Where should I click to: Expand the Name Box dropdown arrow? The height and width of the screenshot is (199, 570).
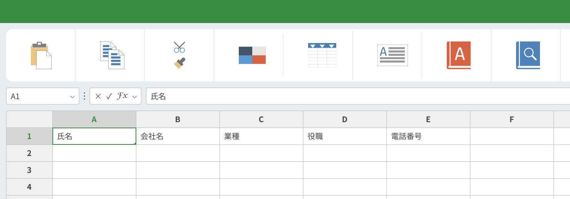pos(72,97)
